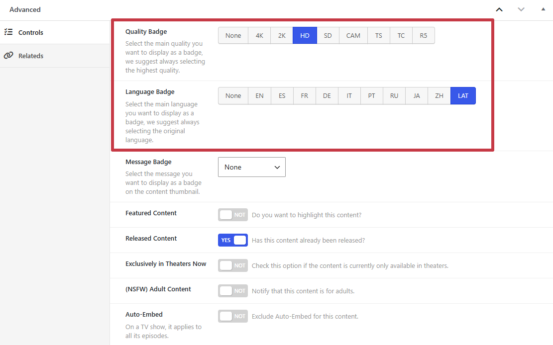Move Advanced panel down with chevron arrow

(521, 9)
